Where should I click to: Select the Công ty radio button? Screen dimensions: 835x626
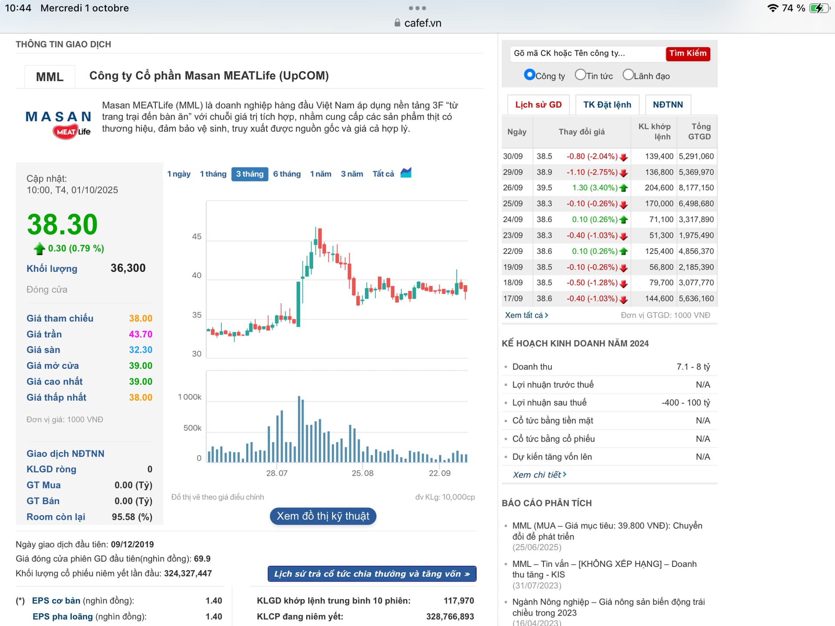(x=529, y=75)
